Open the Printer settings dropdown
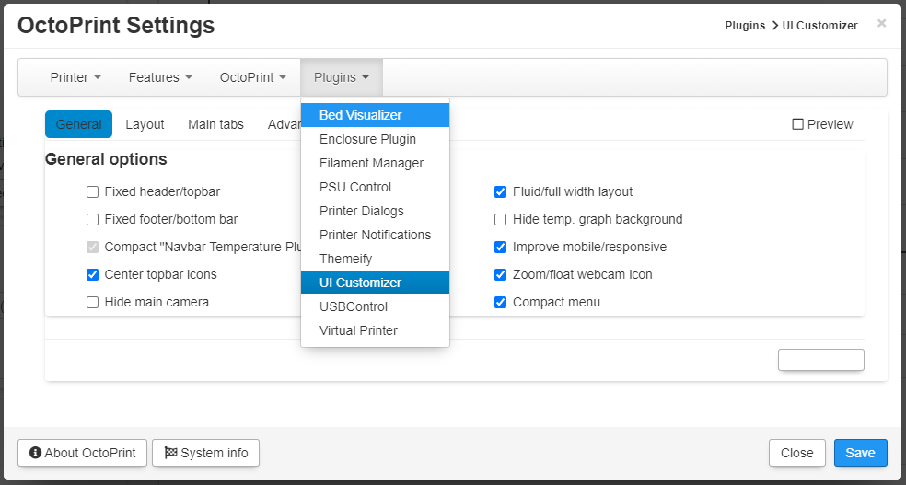The image size is (906, 485). [x=75, y=77]
